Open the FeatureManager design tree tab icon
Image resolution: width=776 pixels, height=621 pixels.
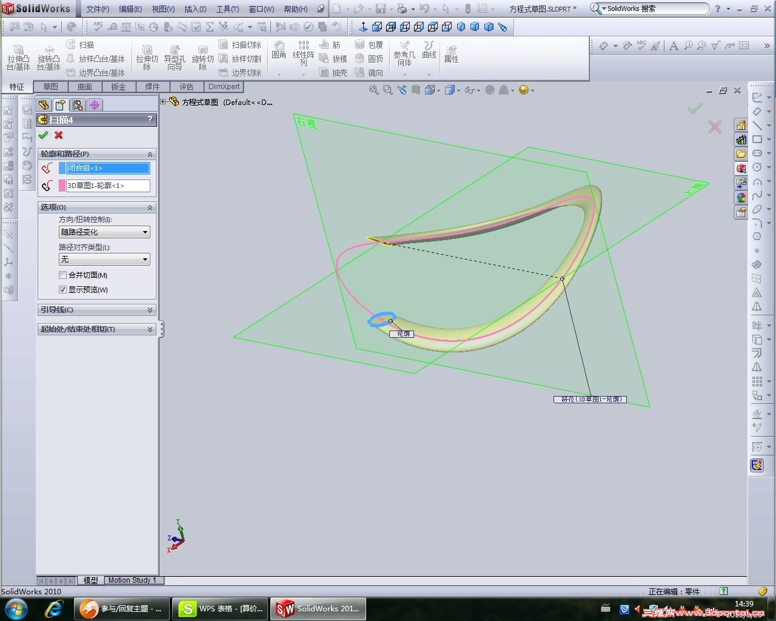[44, 105]
